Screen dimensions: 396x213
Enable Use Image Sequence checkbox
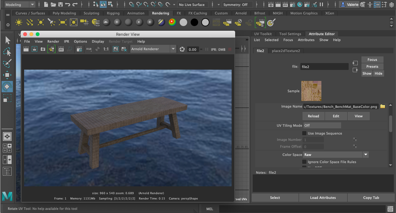point(304,133)
